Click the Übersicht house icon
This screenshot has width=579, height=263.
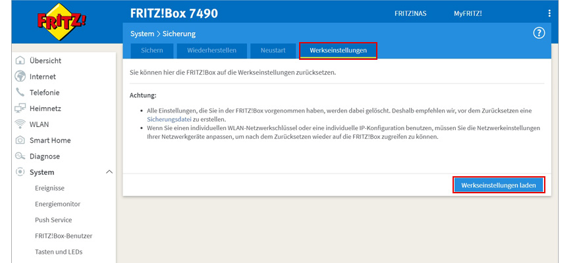[20, 60]
